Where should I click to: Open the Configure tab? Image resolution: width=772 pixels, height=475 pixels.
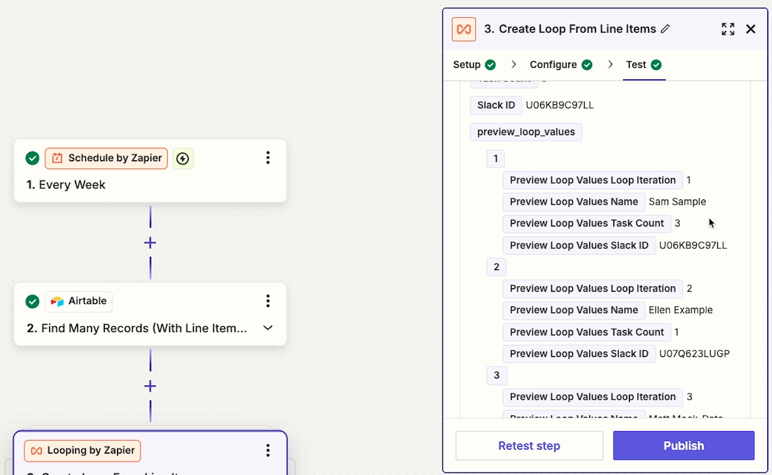pyautogui.click(x=553, y=65)
